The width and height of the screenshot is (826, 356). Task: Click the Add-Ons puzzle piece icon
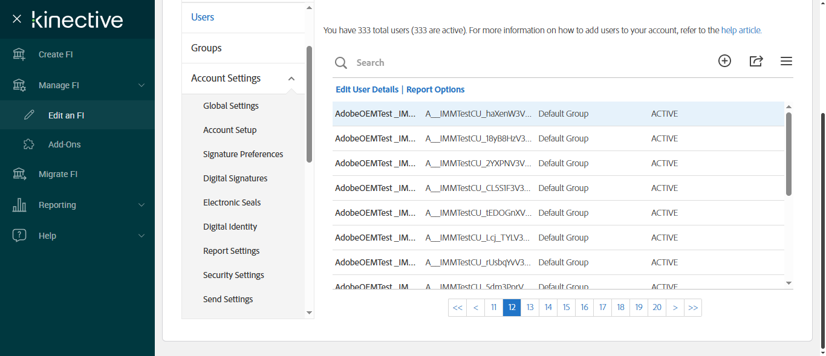point(29,144)
